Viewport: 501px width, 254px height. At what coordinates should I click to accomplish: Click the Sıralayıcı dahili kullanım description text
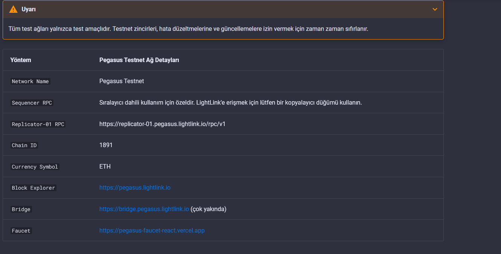[230, 102]
